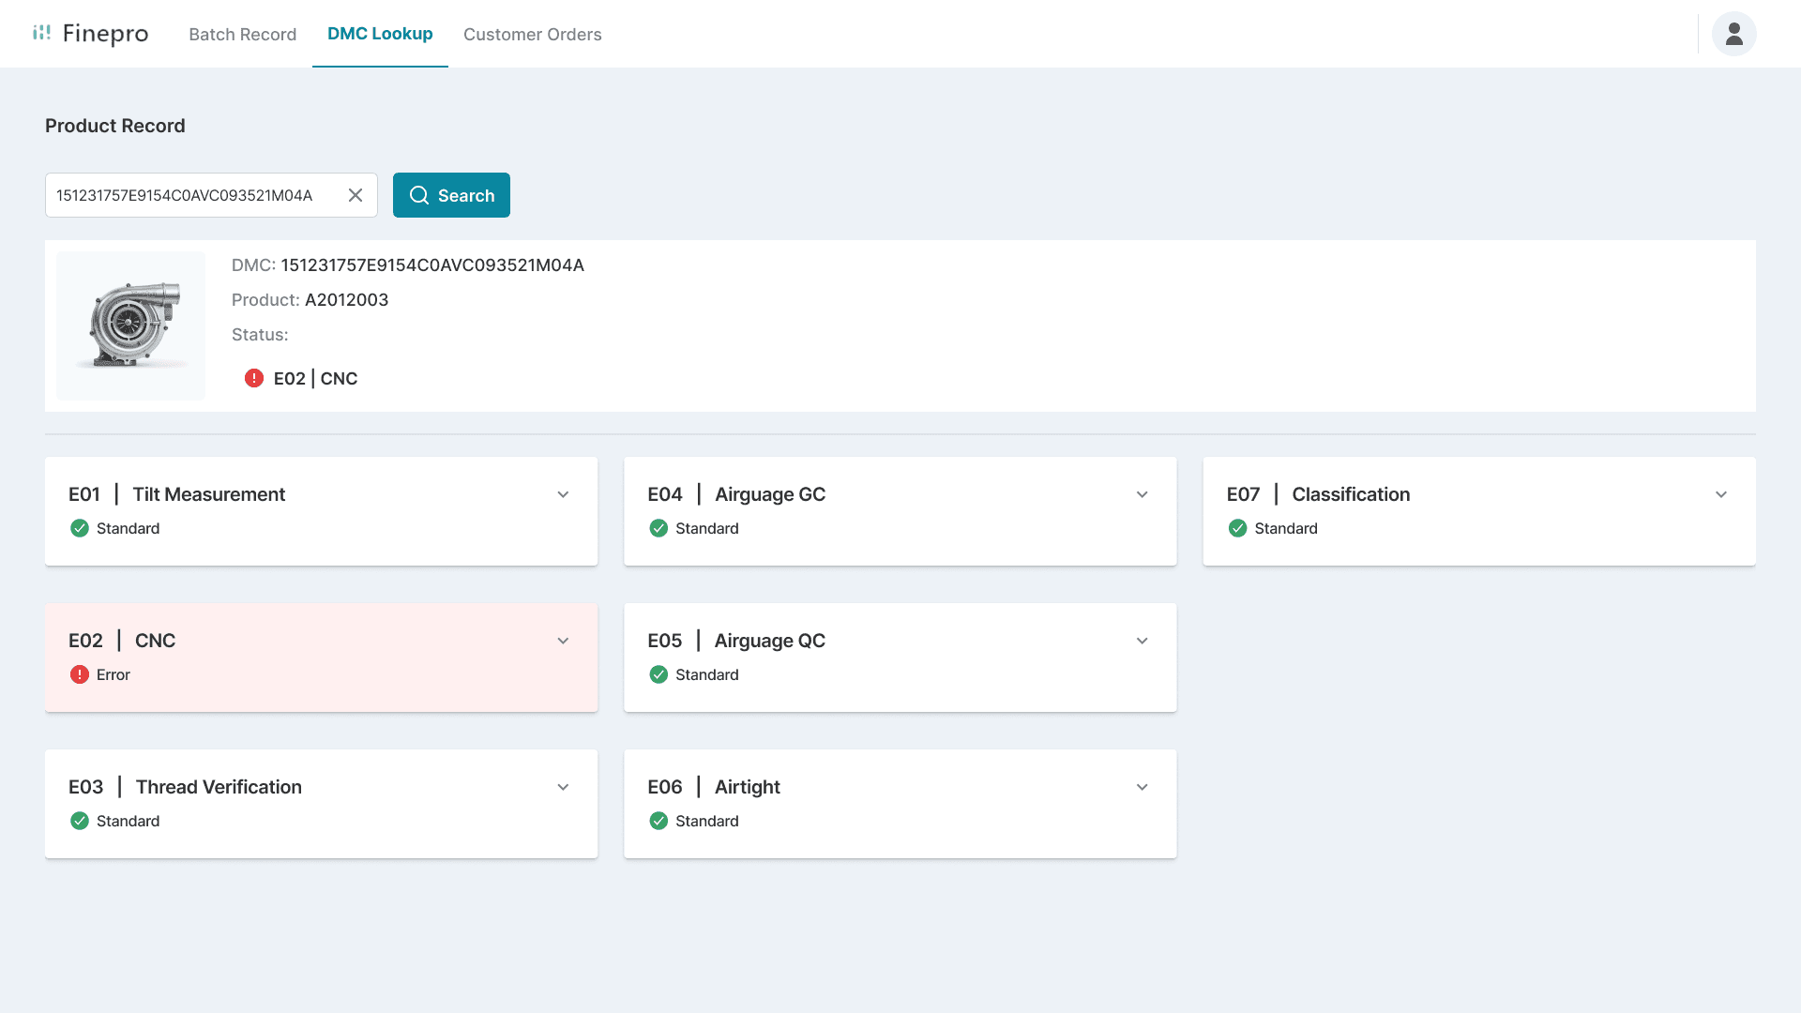Clear the DMC search field
The width and height of the screenshot is (1801, 1013).
(356, 195)
